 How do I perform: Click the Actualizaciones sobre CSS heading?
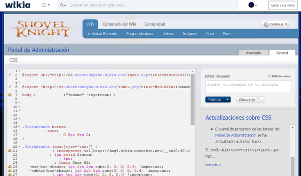pos(238,117)
